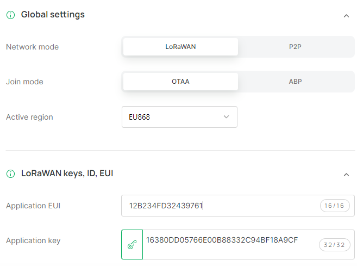Focus the Application EUI input field
This screenshot has width=357, height=266.
click(x=238, y=206)
